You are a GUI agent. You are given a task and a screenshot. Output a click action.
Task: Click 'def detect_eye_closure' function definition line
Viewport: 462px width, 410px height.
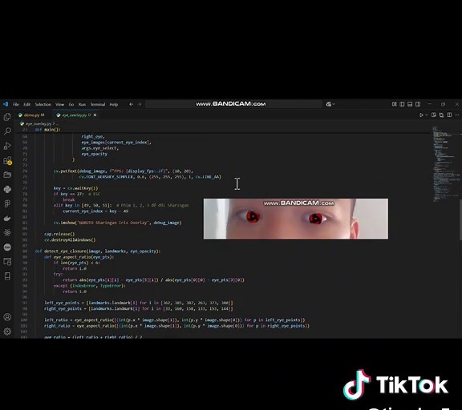(98, 251)
